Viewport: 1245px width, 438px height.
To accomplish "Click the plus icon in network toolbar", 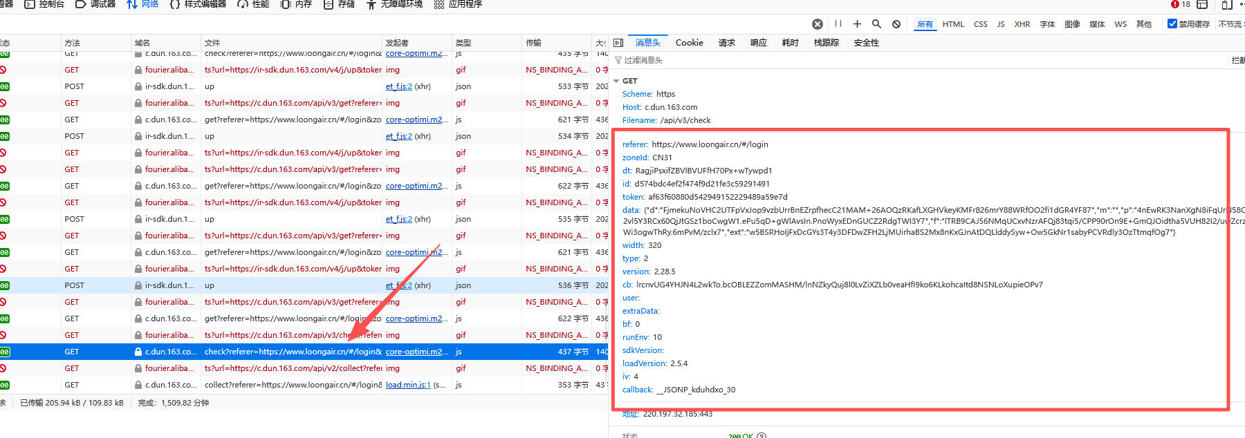I will coord(857,24).
